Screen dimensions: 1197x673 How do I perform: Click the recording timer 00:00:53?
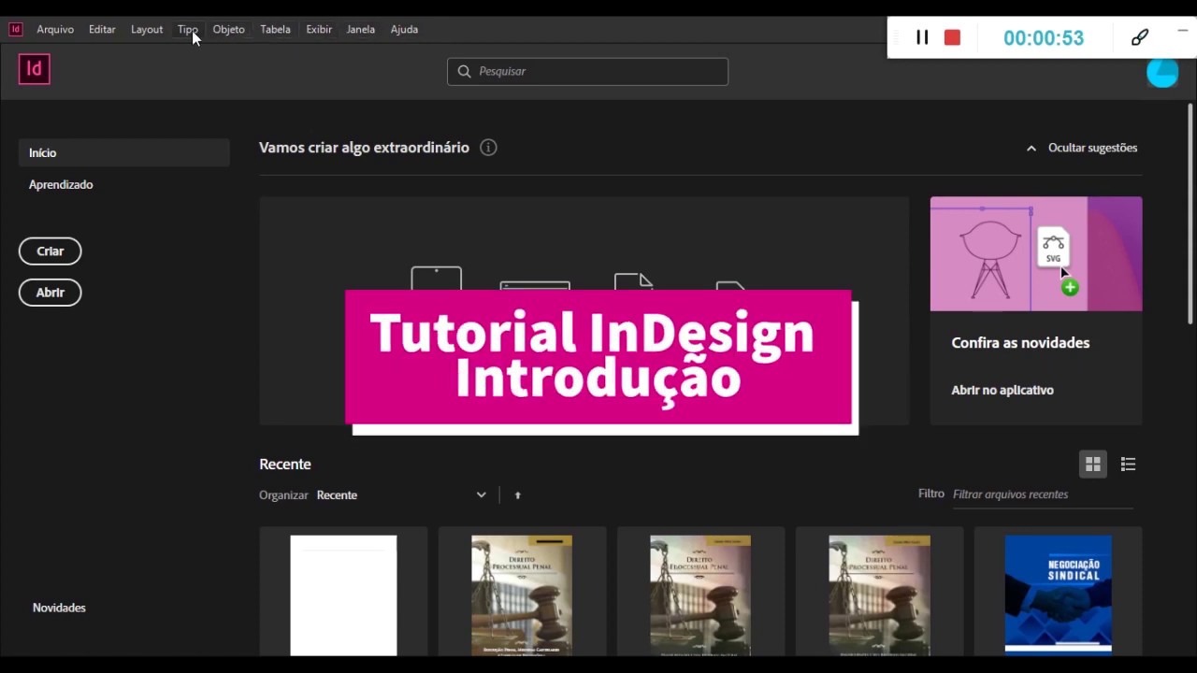[1044, 38]
